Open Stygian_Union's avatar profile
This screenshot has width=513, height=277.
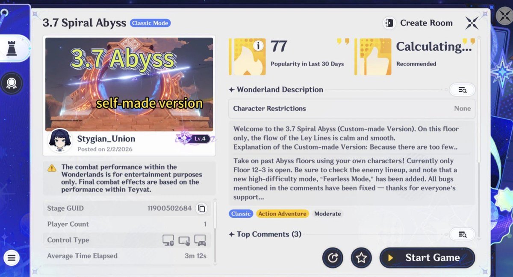(x=60, y=141)
